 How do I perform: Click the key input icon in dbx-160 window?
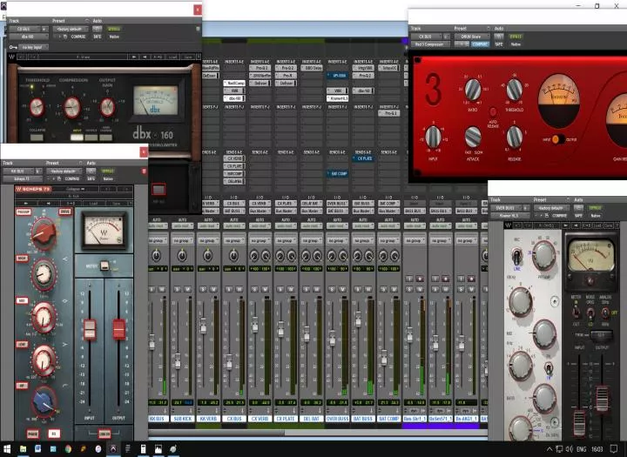(x=13, y=47)
